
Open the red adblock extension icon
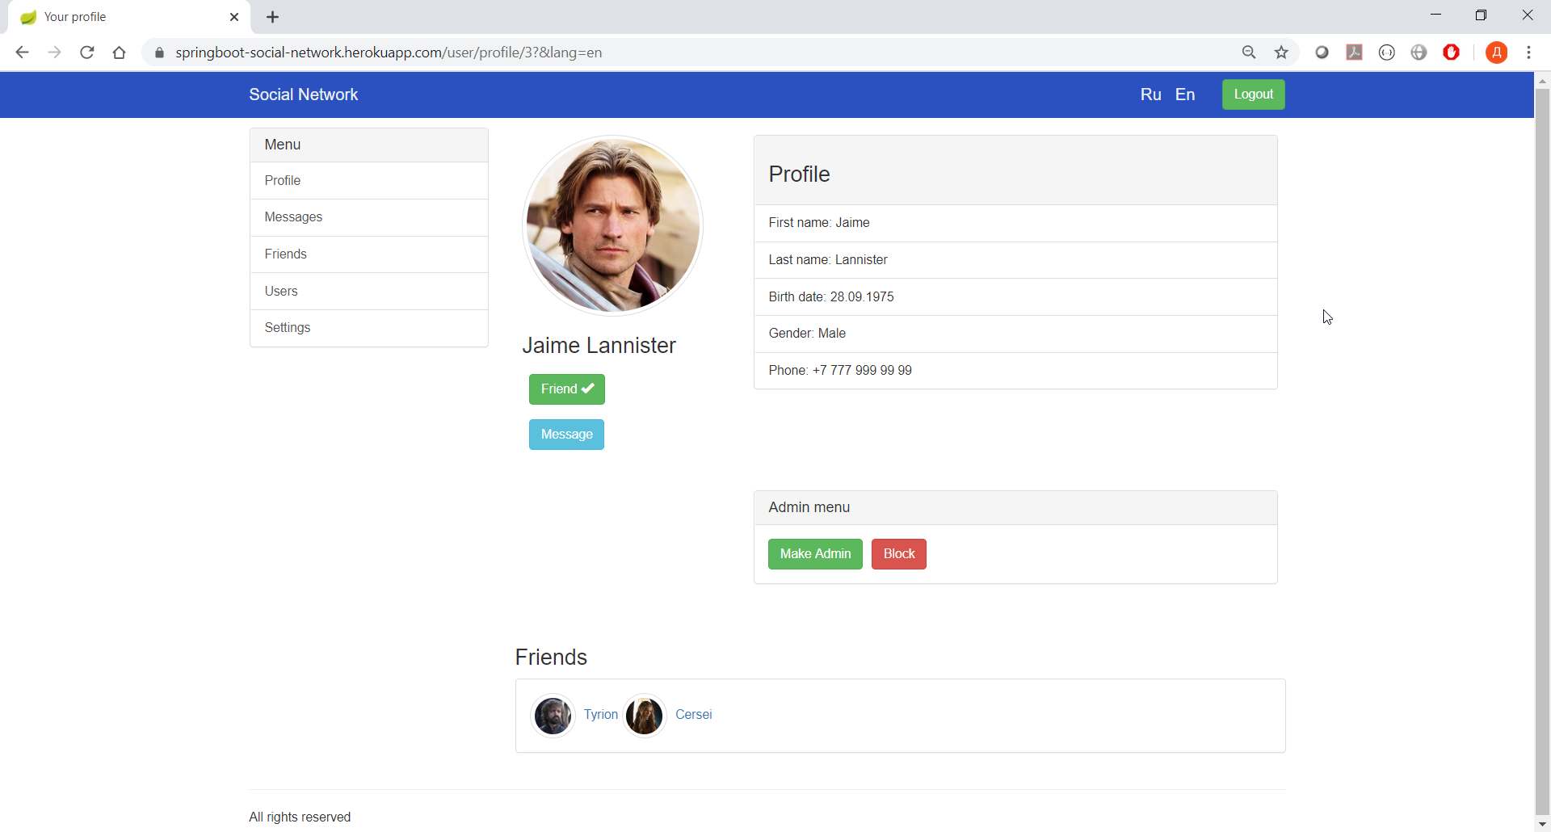[1452, 53]
